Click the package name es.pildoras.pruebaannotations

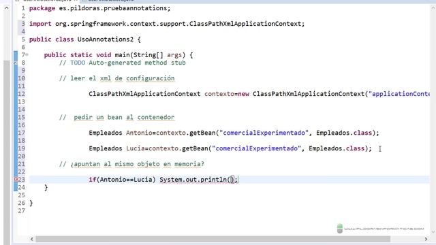pos(113,8)
